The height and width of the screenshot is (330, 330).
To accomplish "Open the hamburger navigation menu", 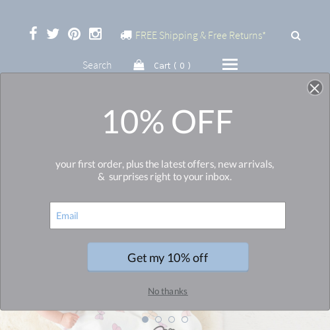I will tap(230, 65).
